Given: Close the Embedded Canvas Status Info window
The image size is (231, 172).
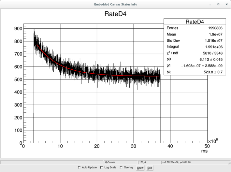Looking at the screenshot, I should (x=226, y=4).
